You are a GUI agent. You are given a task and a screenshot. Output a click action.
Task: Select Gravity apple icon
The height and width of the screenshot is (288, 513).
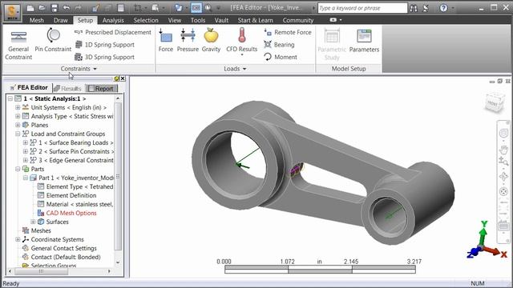tap(211, 41)
